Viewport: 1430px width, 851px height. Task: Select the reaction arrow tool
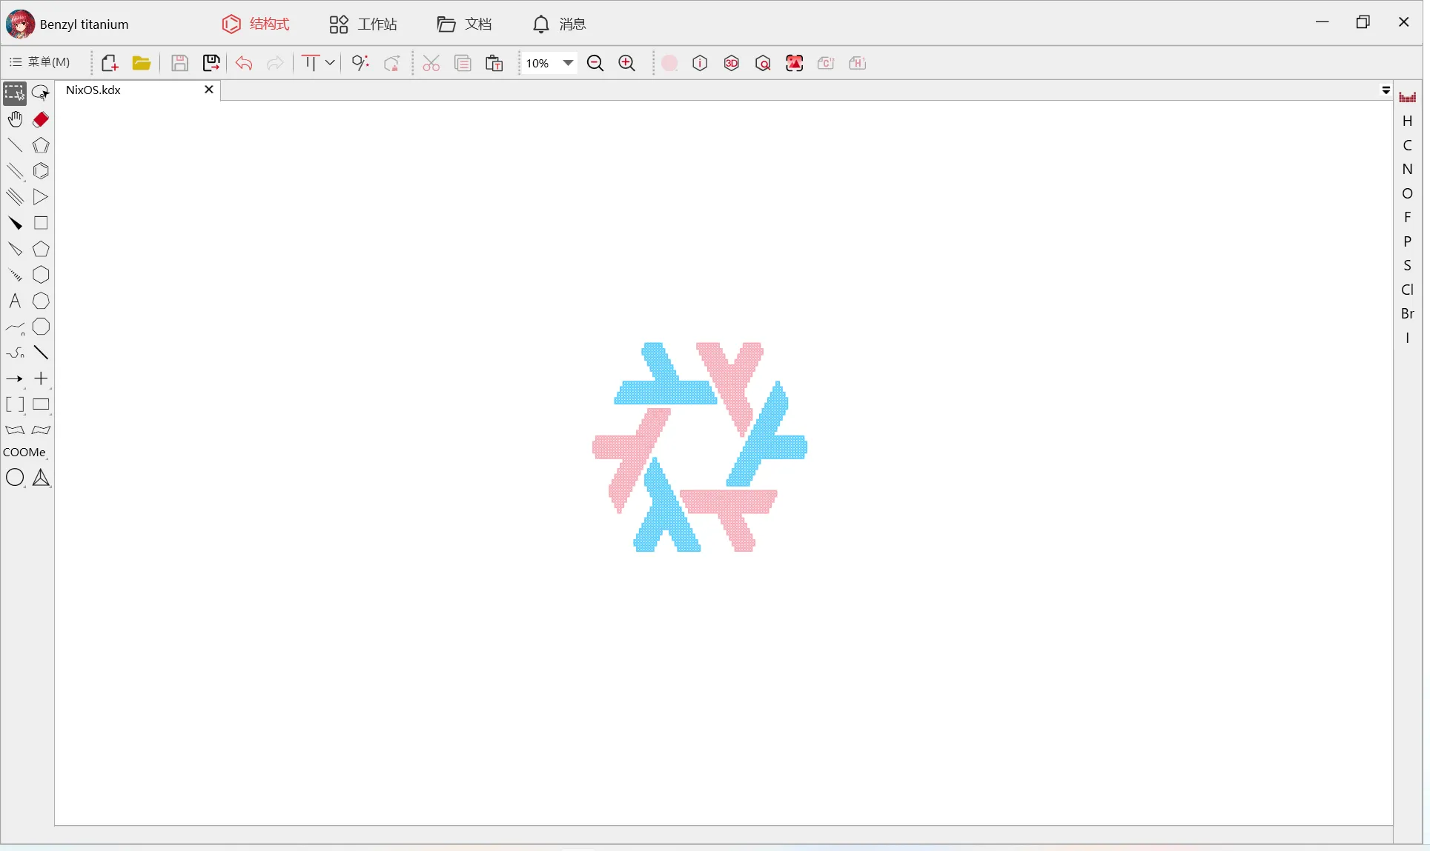15,378
